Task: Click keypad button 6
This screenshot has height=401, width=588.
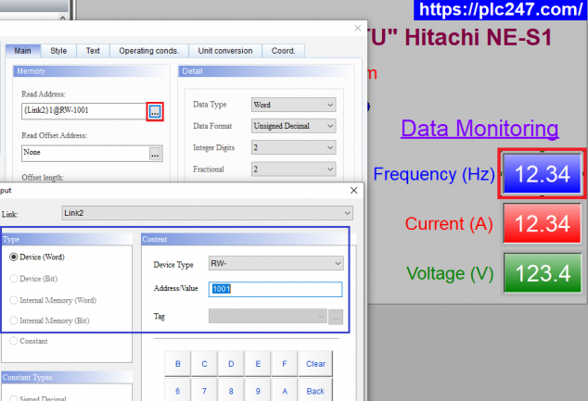Action: click(178, 390)
